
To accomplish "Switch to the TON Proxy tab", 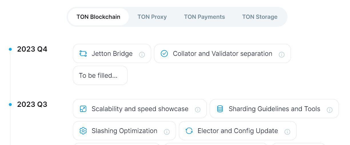I will tap(152, 17).
